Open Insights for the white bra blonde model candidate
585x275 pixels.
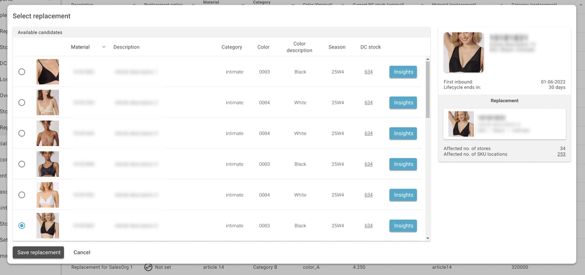coord(403,195)
